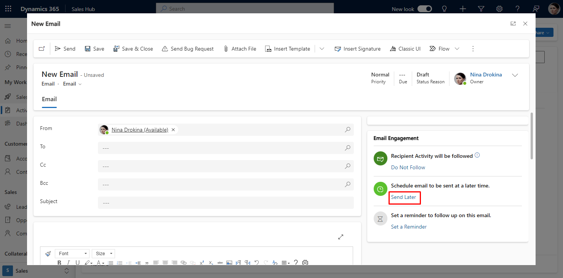Viewport: 563px width, 278px height.
Task: Click the Cc field
Action: (x=226, y=166)
